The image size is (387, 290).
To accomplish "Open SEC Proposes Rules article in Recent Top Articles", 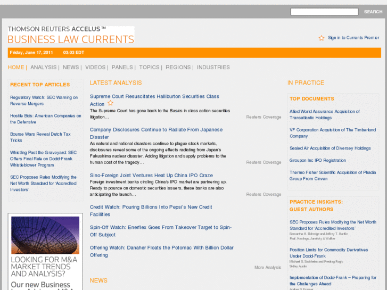I will coord(44,184).
